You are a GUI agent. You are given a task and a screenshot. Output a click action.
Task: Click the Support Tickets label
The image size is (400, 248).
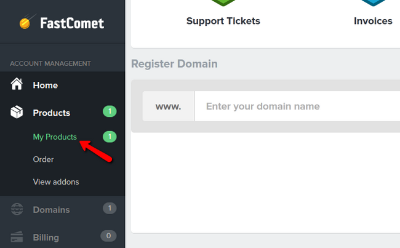click(223, 21)
